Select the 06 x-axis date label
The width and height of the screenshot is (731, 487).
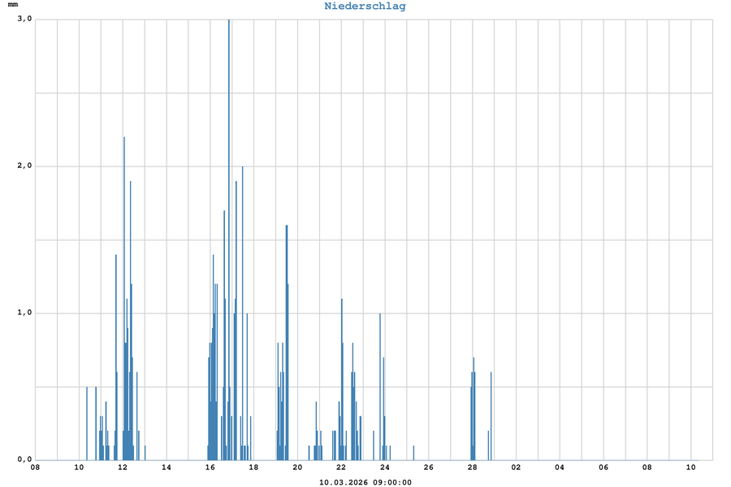(x=603, y=468)
